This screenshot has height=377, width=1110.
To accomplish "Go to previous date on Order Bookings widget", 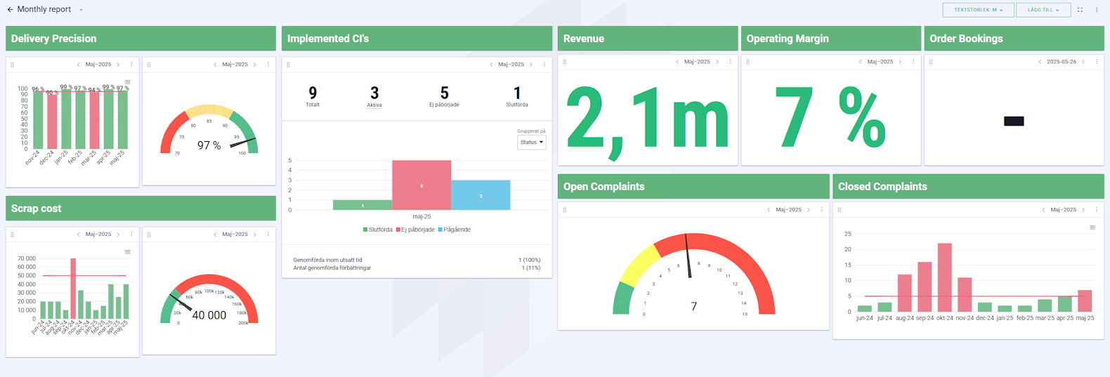I will 1040,62.
